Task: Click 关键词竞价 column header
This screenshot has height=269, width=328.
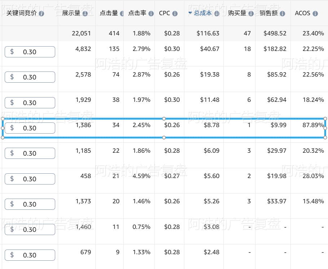Action: pos(21,13)
